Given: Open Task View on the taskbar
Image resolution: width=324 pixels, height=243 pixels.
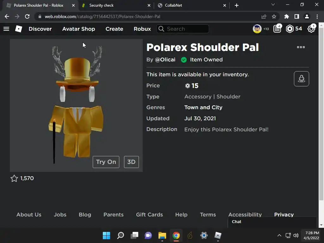Looking at the screenshot, I should tap(134, 235).
